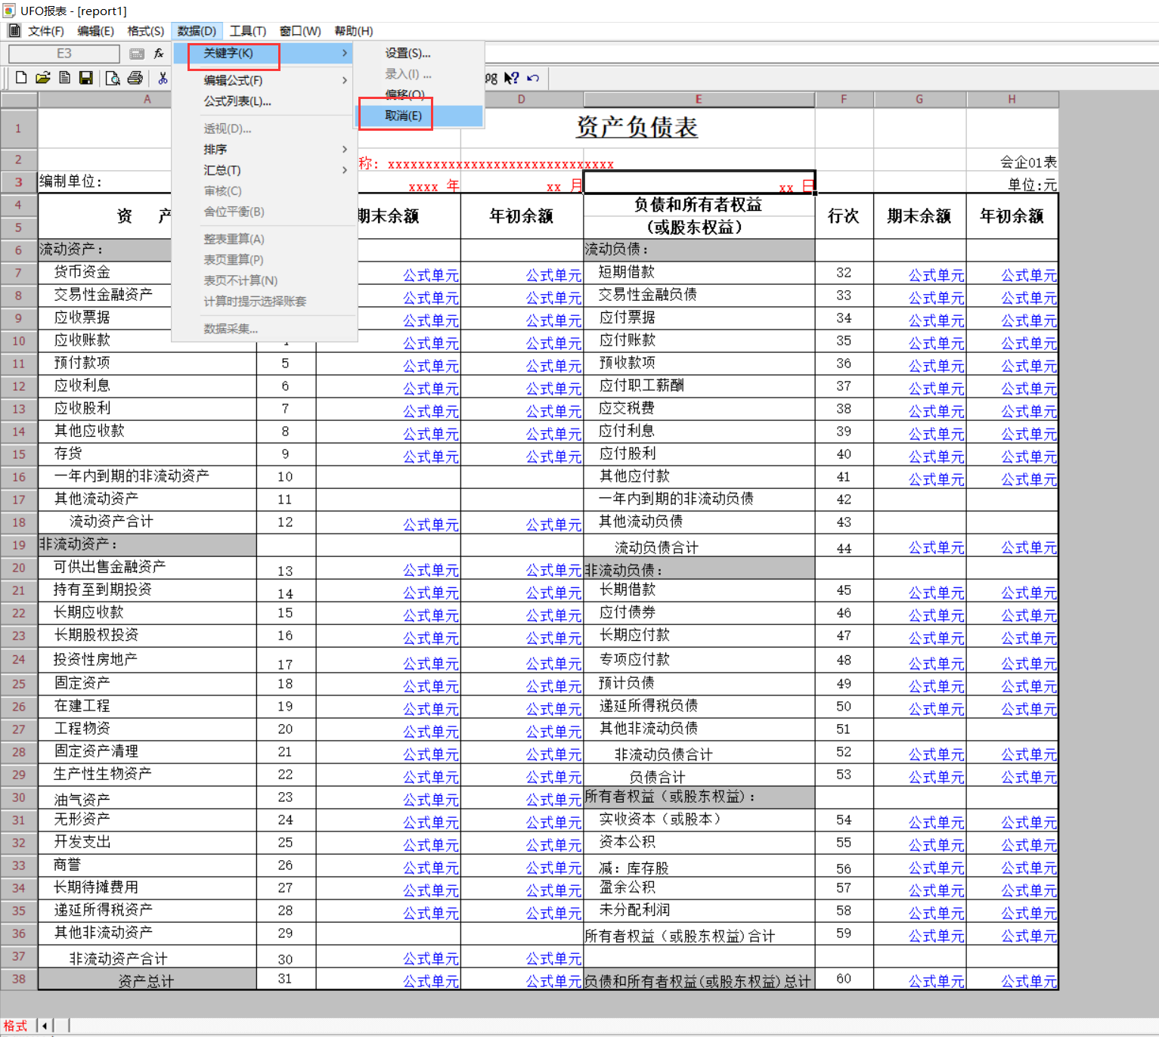Click the context help pointer icon

pos(512,77)
